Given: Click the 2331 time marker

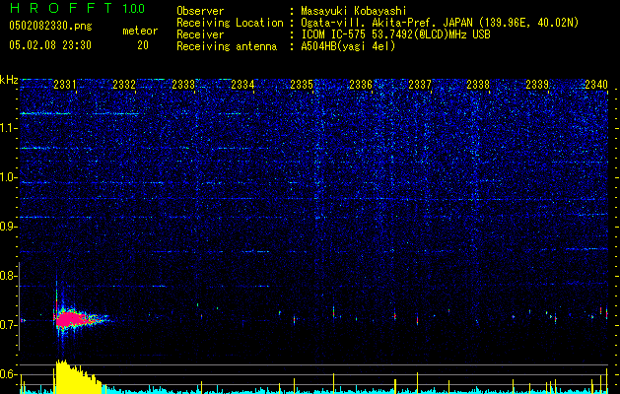Looking at the screenshot, I should [65, 85].
